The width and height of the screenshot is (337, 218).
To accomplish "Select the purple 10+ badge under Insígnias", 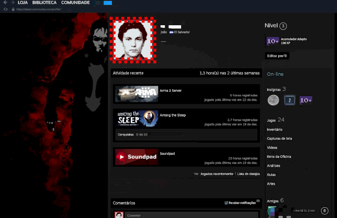I will click(306, 100).
